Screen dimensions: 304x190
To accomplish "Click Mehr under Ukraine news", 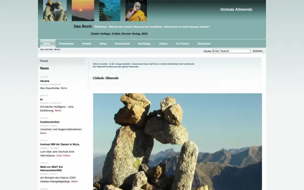I will (x=64, y=88).
